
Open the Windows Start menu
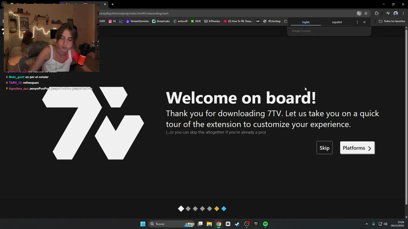coord(143,224)
